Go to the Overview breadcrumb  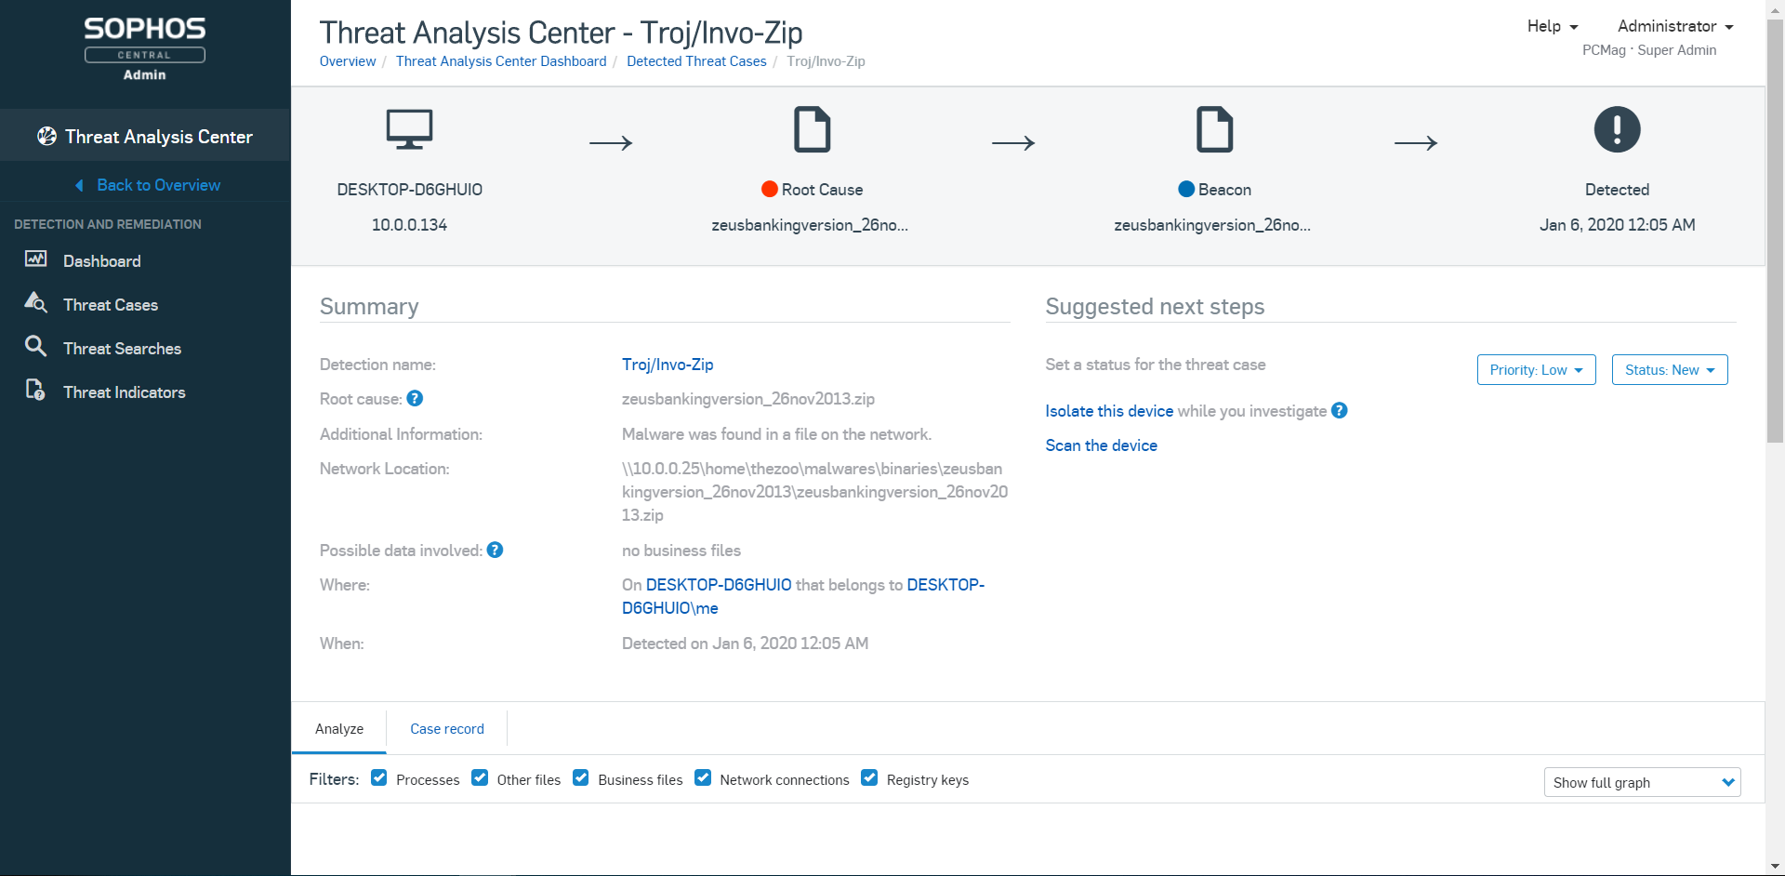click(x=348, y=61)
